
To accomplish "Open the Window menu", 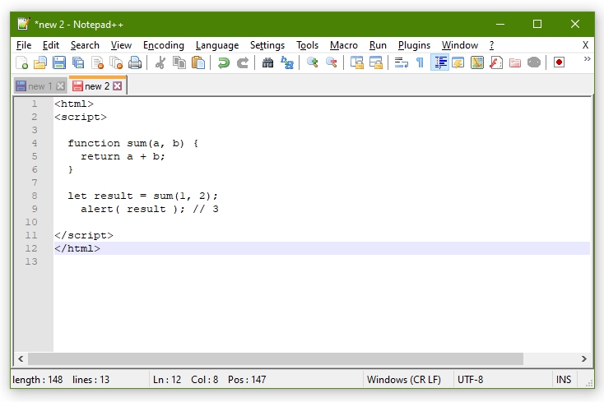I will tap(460, 45).
